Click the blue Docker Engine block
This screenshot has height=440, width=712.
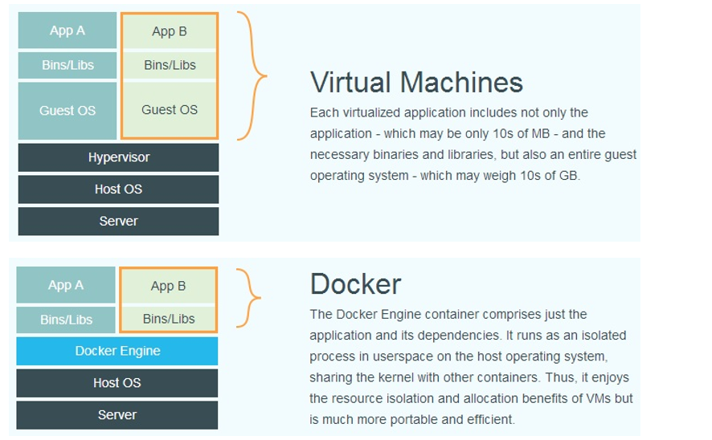117,351
